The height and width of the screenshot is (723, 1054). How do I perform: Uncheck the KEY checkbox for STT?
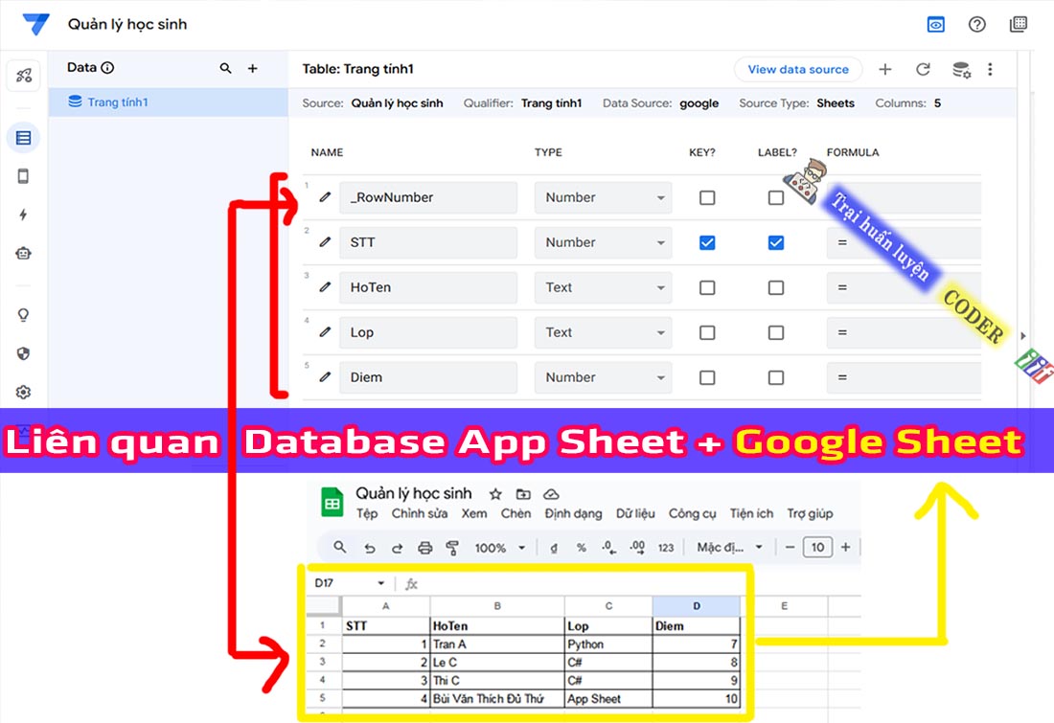(x=707, y=242)
